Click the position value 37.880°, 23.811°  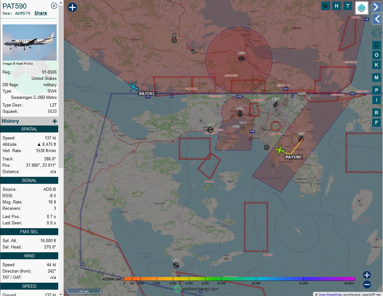click(x=41, y=165)
